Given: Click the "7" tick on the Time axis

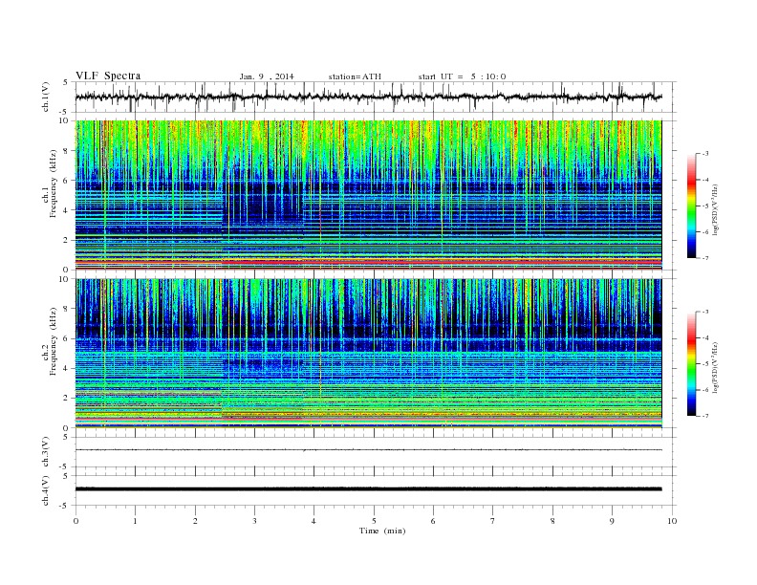Looking at the screenshot, I should (493, 521).
